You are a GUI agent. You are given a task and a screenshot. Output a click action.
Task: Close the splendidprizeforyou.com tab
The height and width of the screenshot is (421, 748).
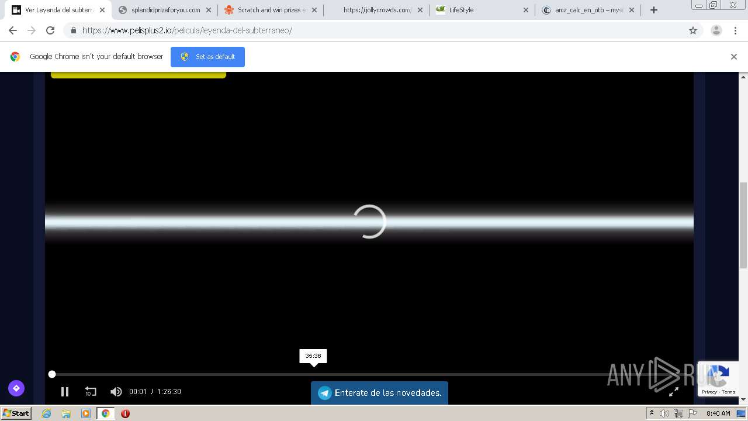coord(208,10)
